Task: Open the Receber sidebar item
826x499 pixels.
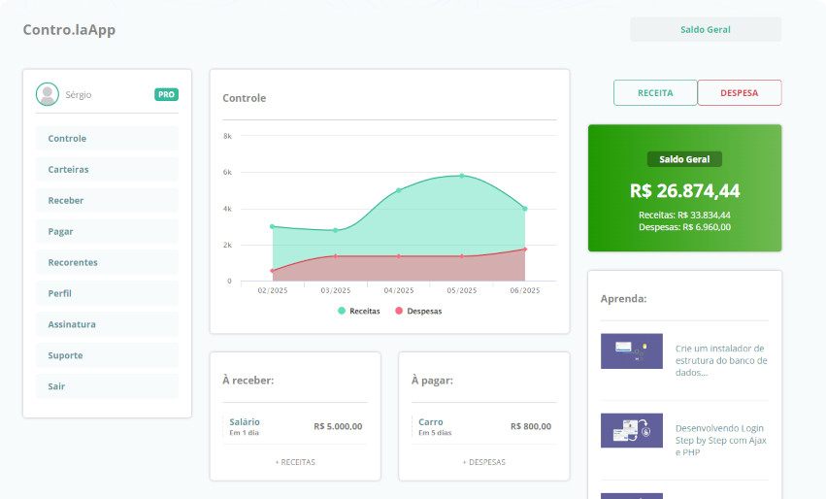Action: (107, 200)
